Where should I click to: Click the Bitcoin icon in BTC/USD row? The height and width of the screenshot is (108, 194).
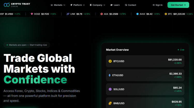click(110, 61)
